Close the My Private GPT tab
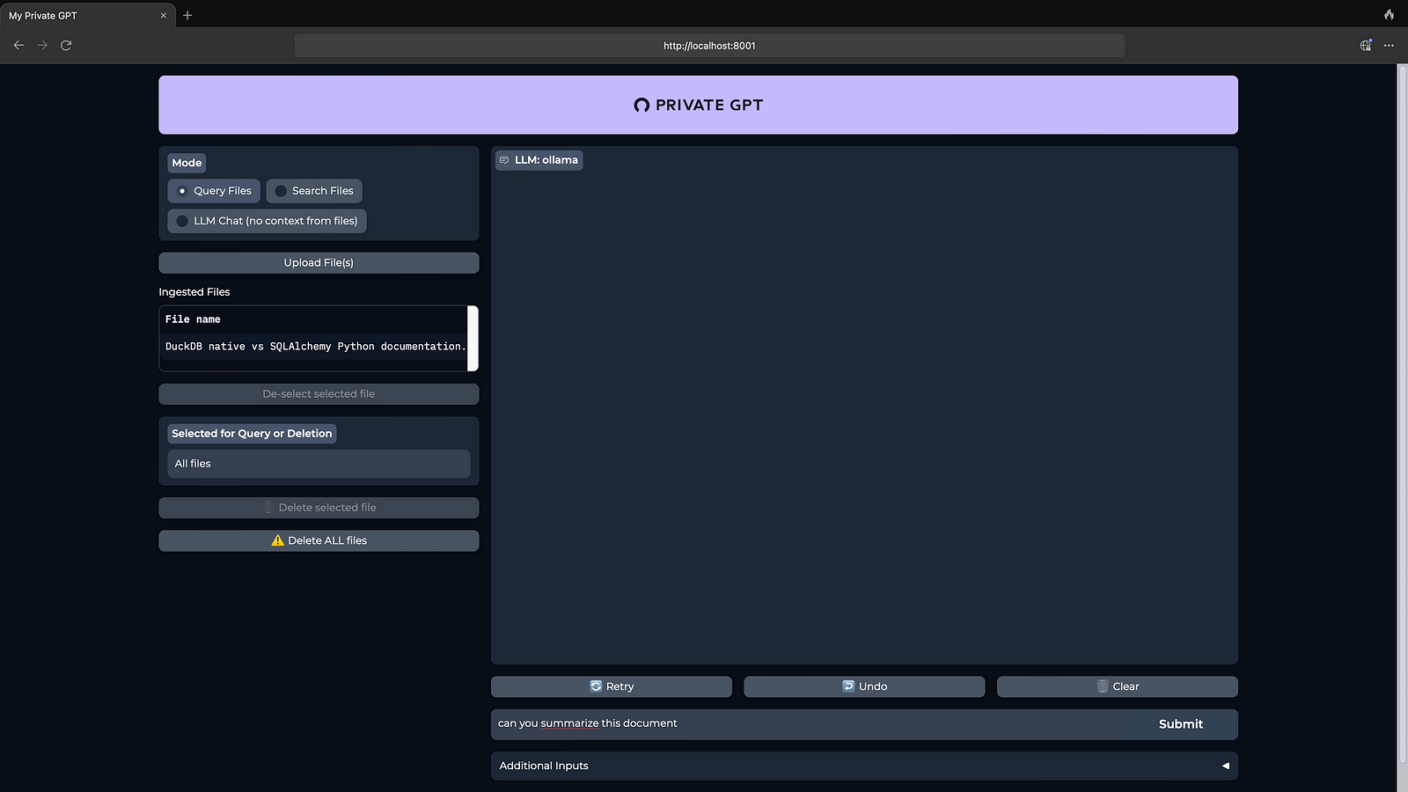1408x792 pixels. point(163,15)
